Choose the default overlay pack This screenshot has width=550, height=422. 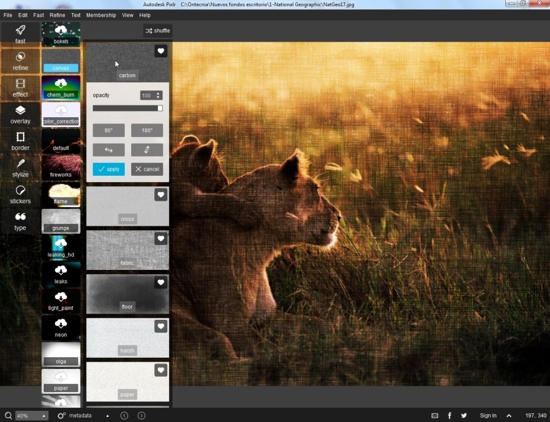coord(61,141)
